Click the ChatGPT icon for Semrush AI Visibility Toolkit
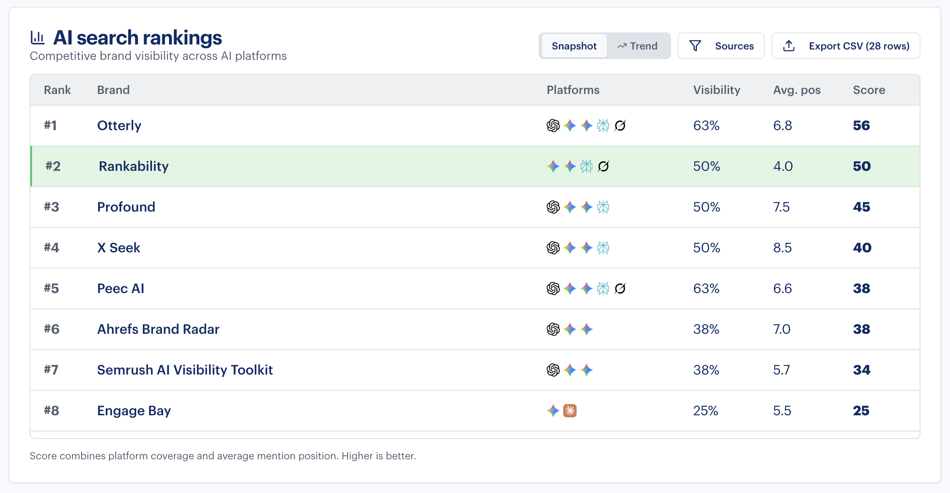The image size is (950, 493). pyautogui.click(x=553, y=370)
